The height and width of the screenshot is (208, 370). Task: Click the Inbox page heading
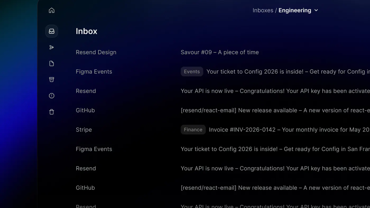point(86,31)
